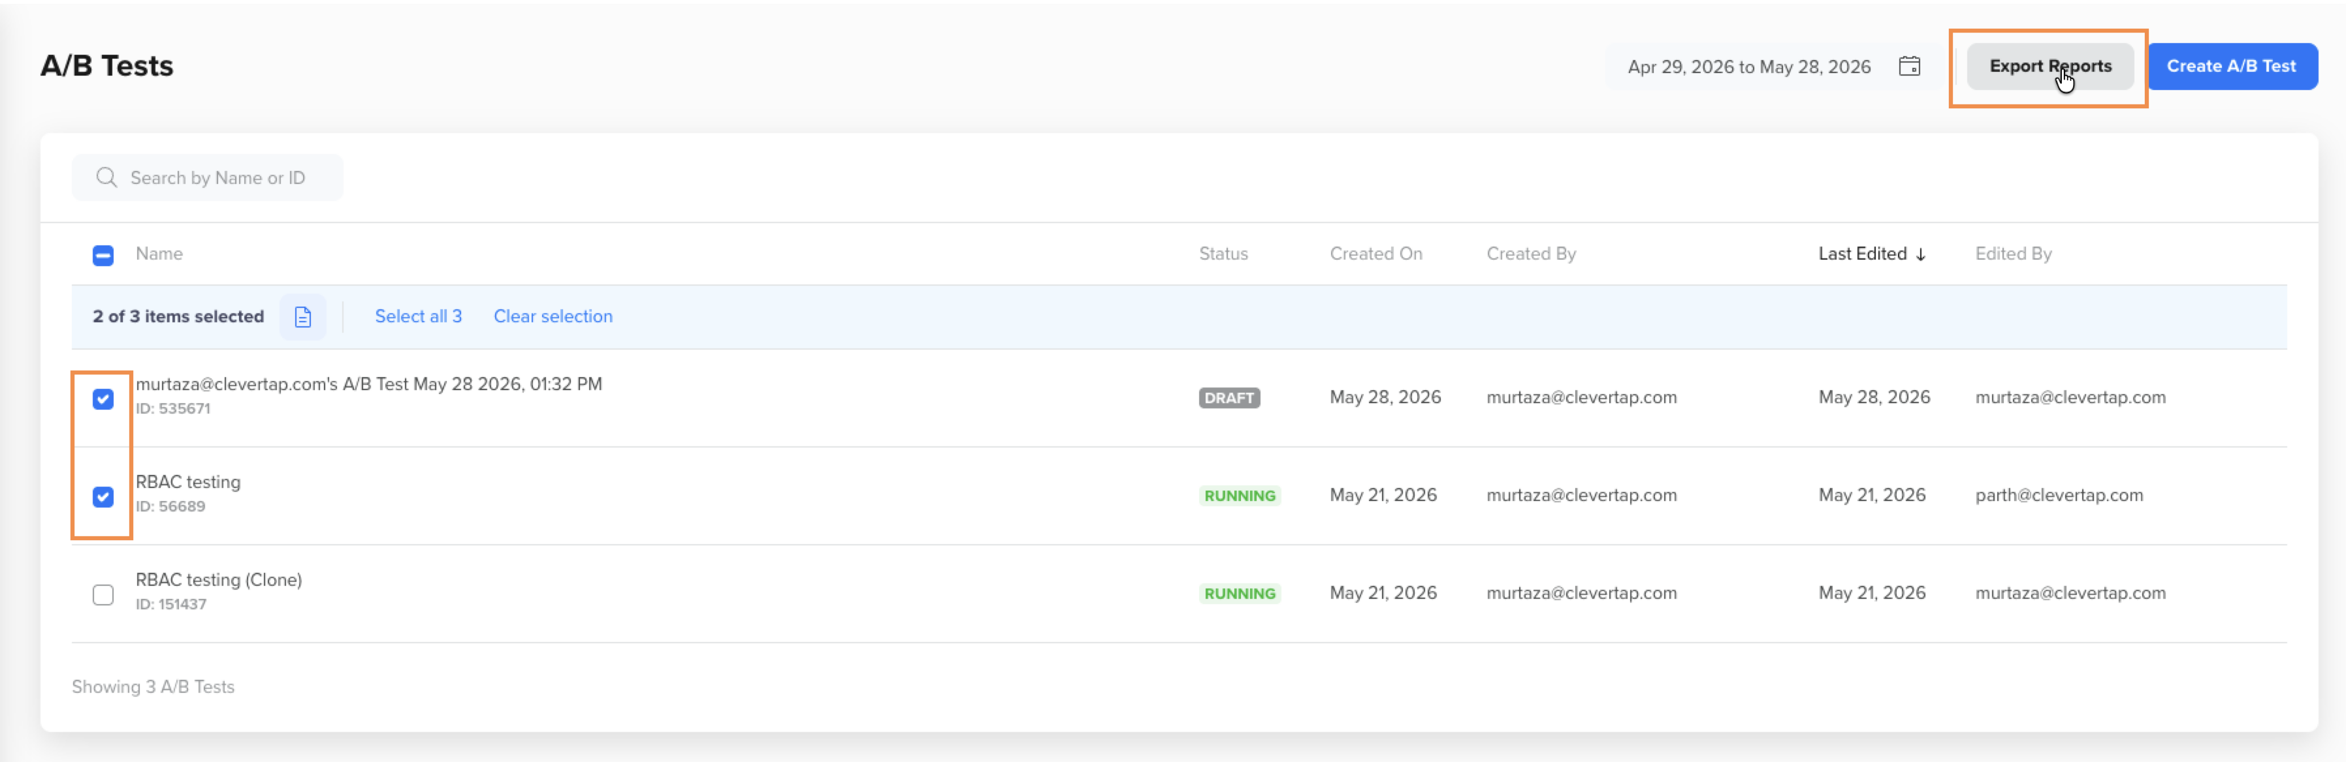Image resolution: width=2346 pixels, height=762 pixels.
Task: Open the RBAC testing (Clone) test name
Action: click(x=219, y=579)
